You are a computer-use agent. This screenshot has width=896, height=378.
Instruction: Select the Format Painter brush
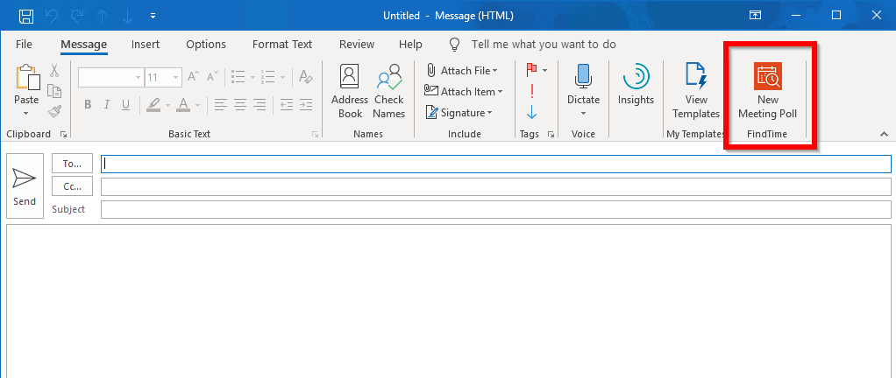point(54,111)
